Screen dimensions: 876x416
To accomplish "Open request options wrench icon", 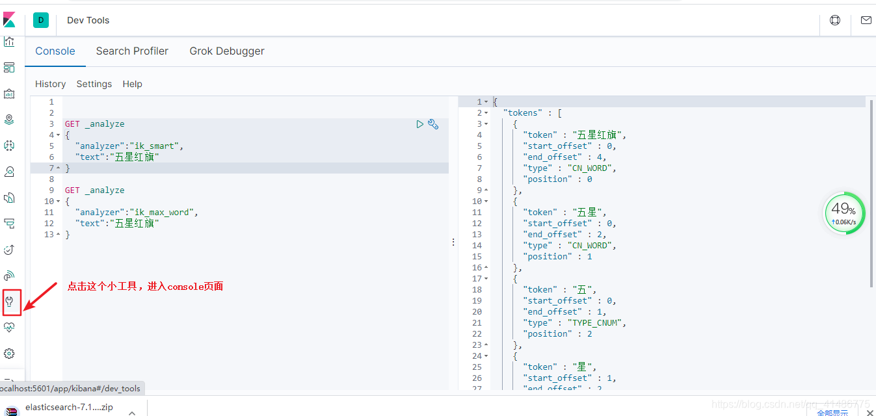I will click(433, 124).
